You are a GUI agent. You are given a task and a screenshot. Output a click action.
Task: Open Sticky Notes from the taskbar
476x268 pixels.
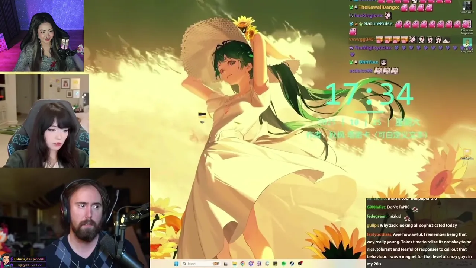(x=275, y=264)
